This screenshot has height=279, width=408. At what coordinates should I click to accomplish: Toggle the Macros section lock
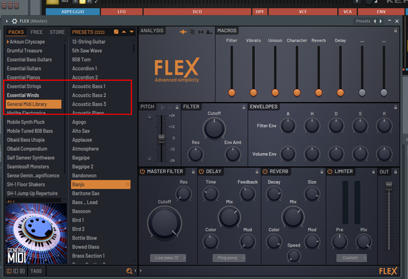(x=395, y=31)
